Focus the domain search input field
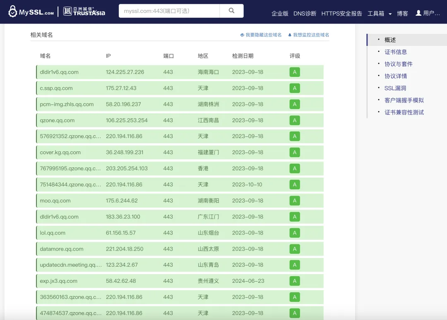 click(x=169, y=11)
